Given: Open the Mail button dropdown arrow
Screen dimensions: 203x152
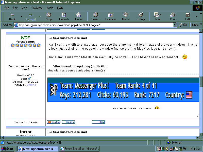Looking at the screenshot, I should (161, 15).
